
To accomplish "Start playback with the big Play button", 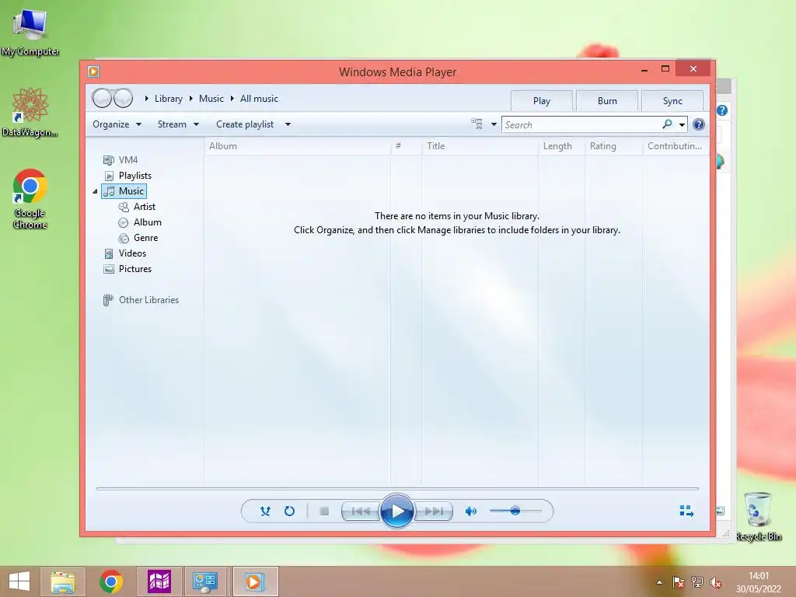I will 396,511.
